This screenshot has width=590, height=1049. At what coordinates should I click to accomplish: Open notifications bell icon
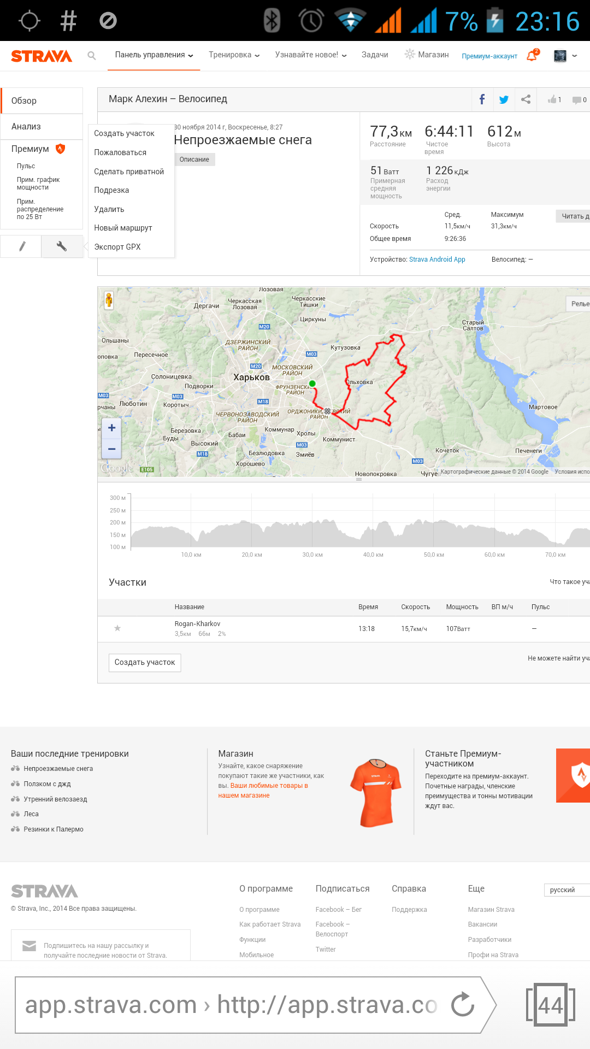[x=532, y=56]
